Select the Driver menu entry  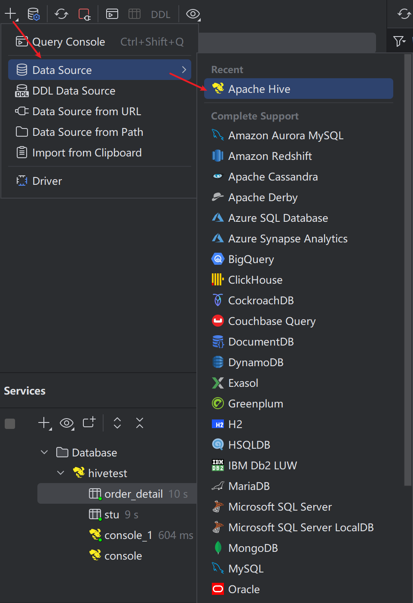tap(100, 181)
